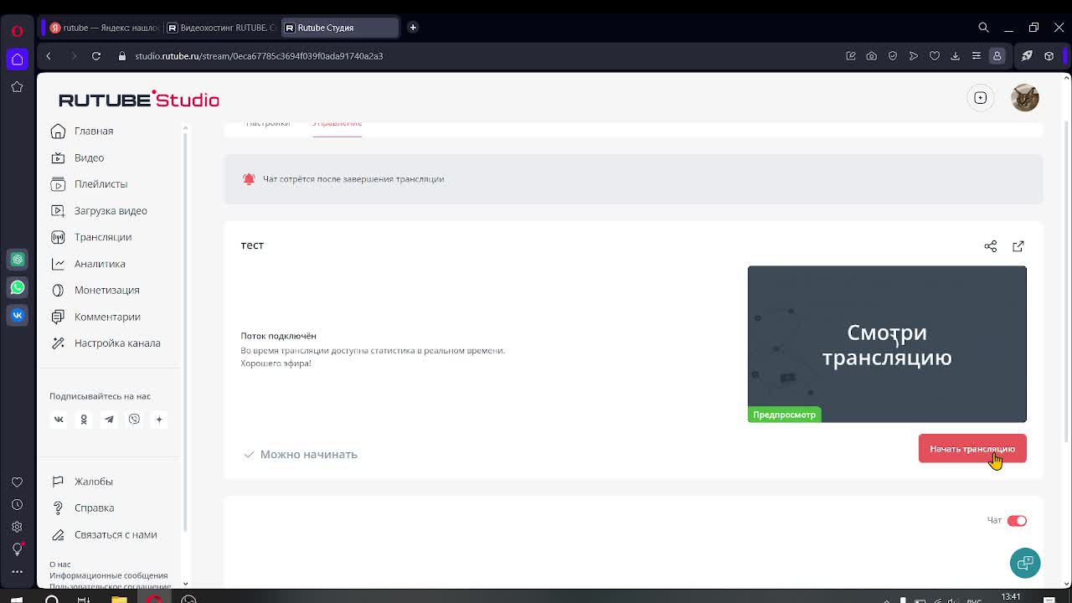Click the Комментарии speech bubble icon

tap(58, 317)
